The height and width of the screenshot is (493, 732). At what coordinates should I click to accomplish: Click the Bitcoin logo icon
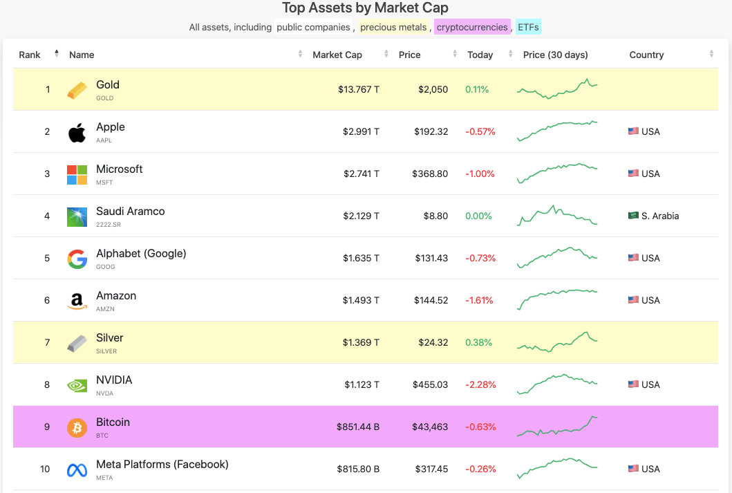tap(77, 427)
